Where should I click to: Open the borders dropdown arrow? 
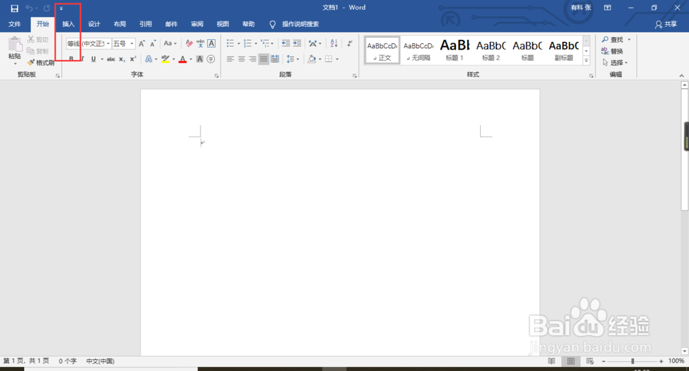point(337,59)
